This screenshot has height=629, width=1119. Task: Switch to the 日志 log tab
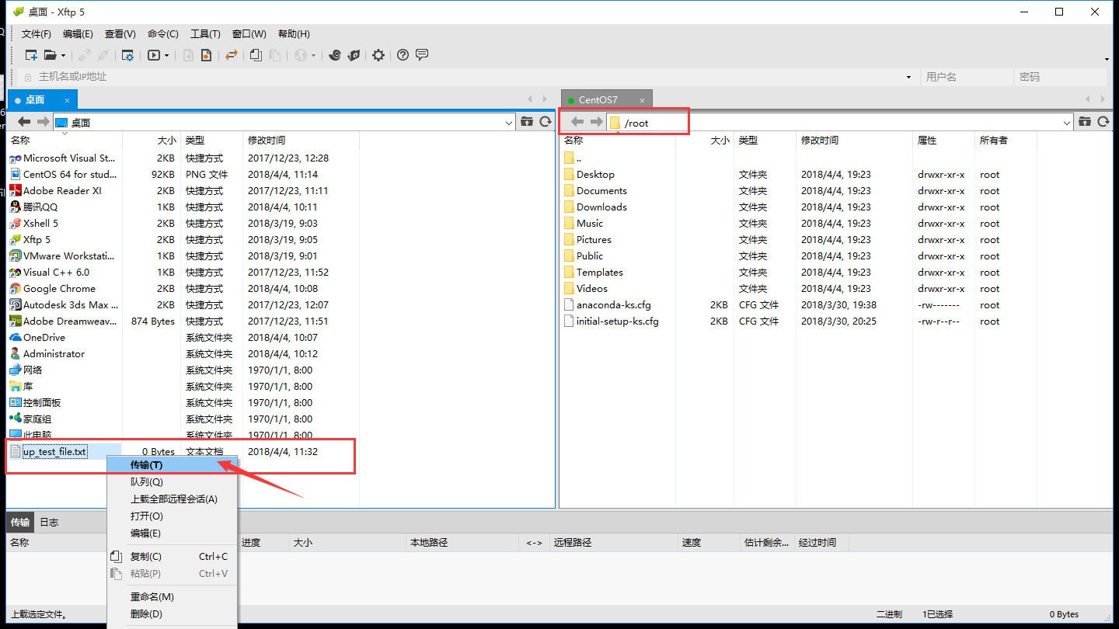pos(49,522)
